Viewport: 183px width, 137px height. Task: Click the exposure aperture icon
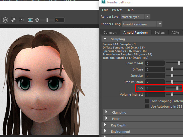click(x=37, y=20)
